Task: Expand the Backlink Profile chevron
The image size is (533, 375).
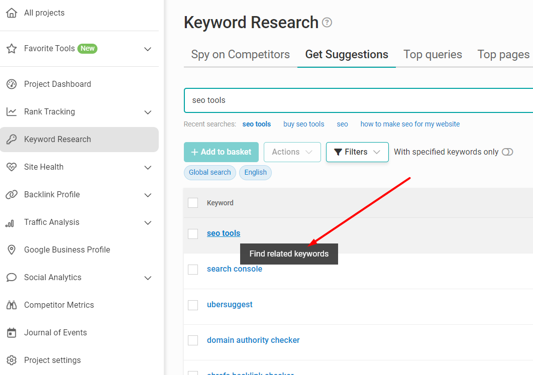Action: click(x=148, y=195)
